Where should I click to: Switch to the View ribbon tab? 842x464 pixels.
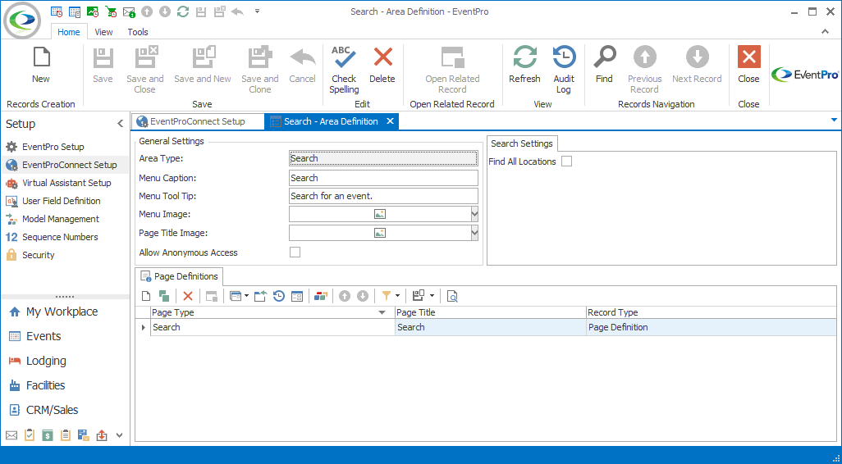point(103,32)
